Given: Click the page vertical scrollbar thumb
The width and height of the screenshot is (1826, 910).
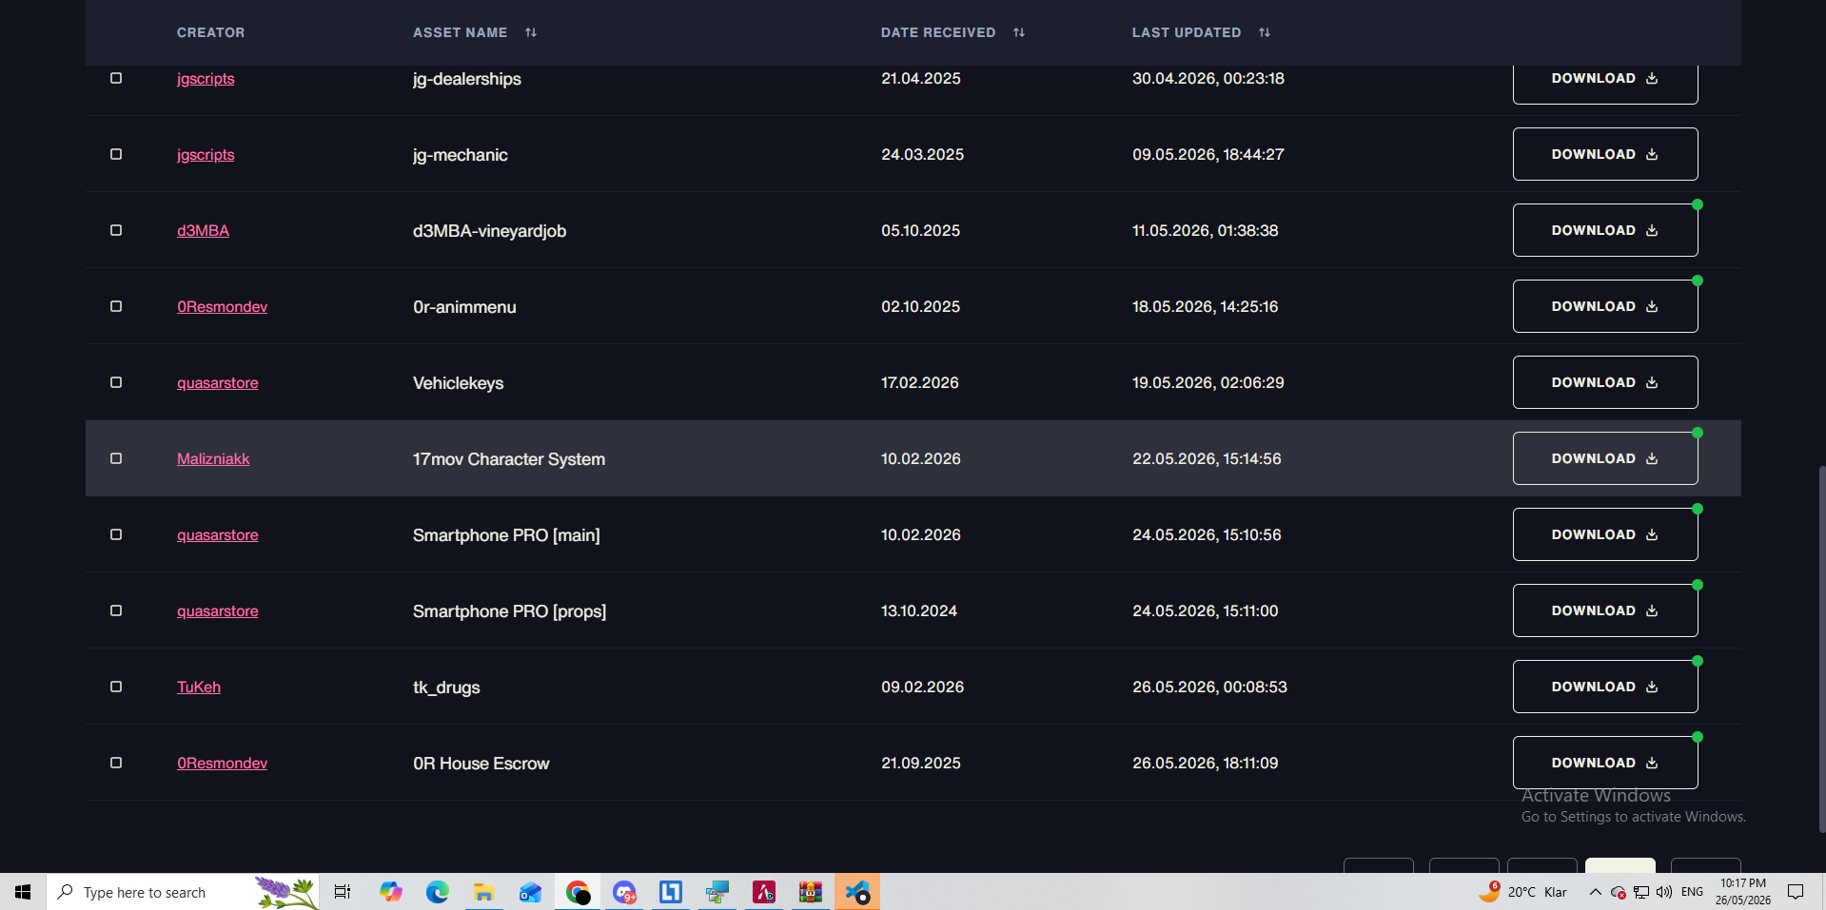Looking at the screenshot, I should [1821, 649].
